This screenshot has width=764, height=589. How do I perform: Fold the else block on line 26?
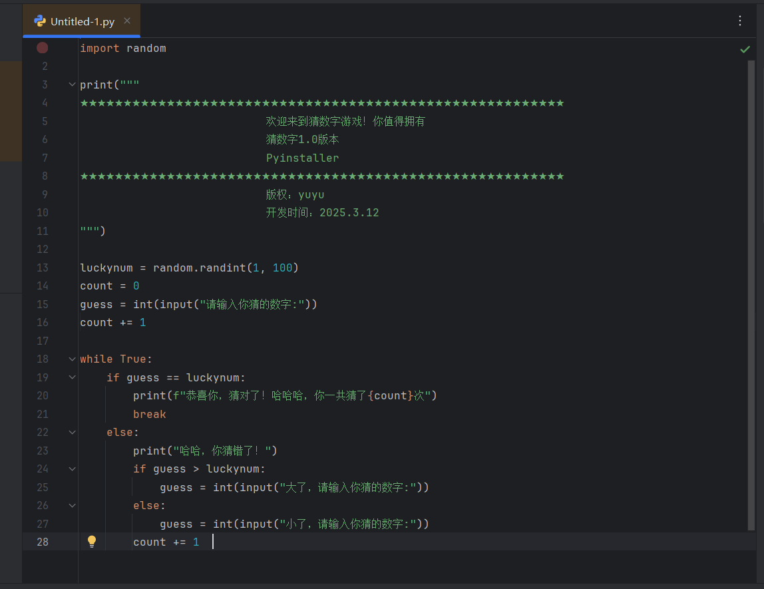click(72, 505)
